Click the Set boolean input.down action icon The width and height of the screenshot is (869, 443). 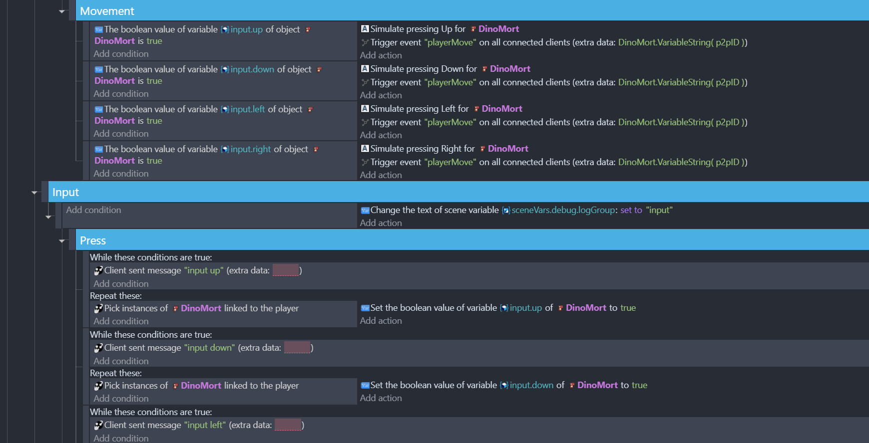(365, 385)
